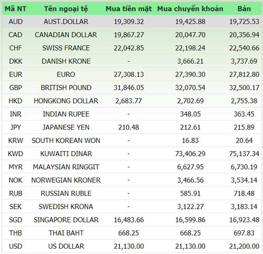Click the 'Tên ngoại tệ' column header
The image size is (263, 254).
pyautogui.click(x=66, y=9)
